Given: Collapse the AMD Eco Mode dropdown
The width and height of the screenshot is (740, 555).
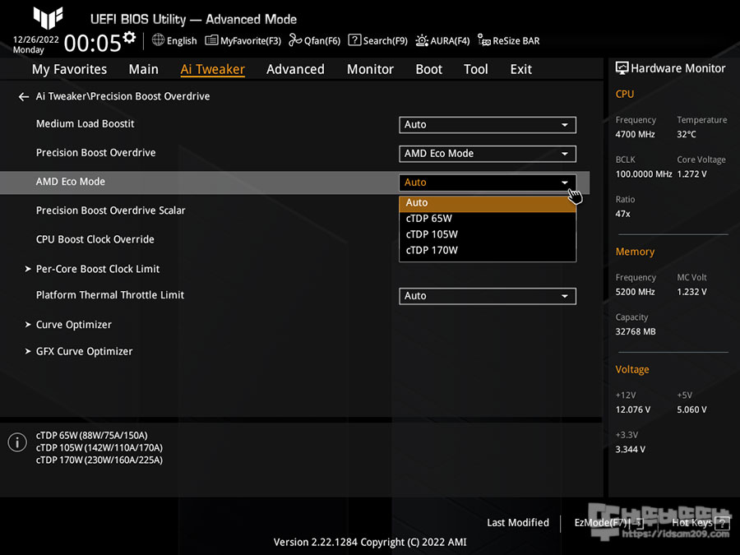Looking at the screenshot, I should click(x=488, y=183).
